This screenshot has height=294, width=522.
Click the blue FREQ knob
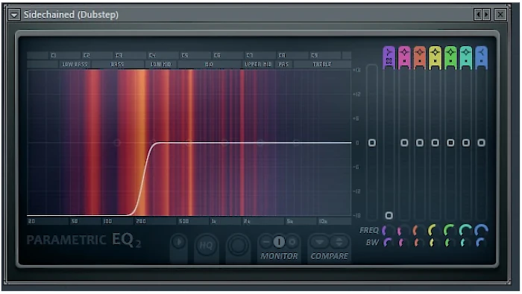click(481, 230)
